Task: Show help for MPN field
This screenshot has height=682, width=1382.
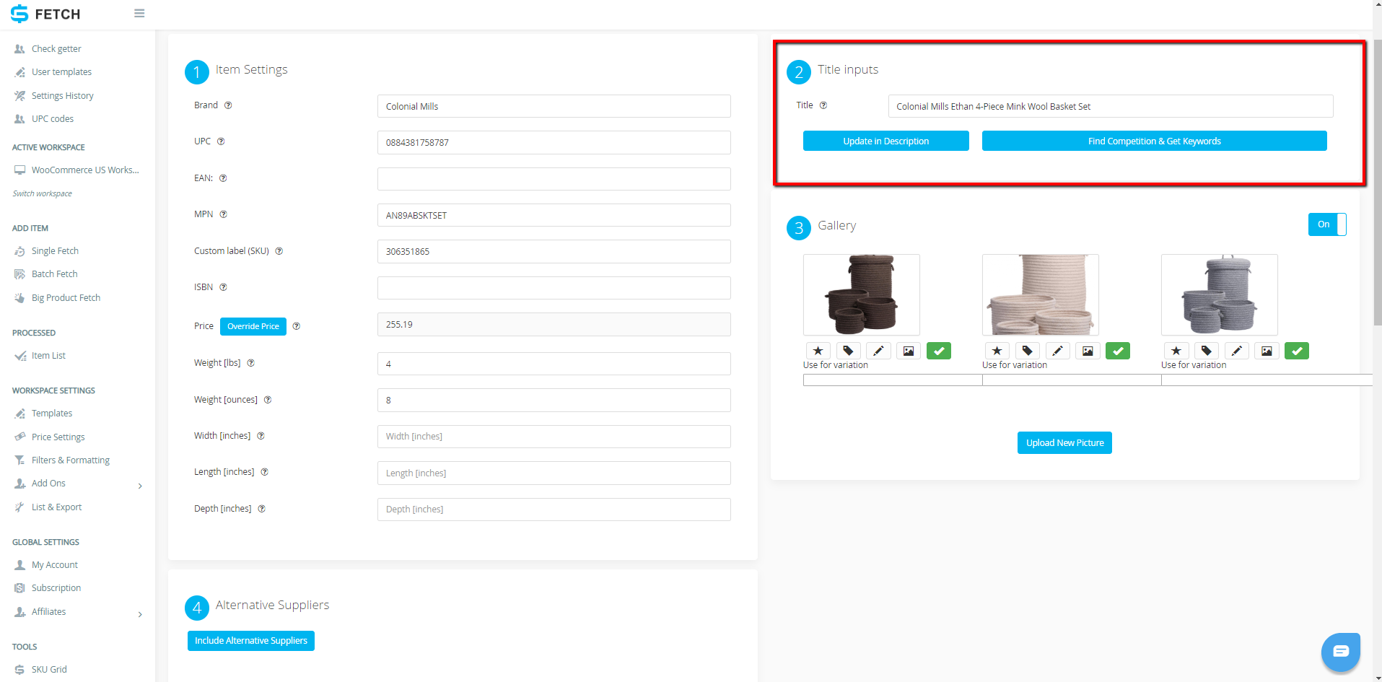Action: pyautogui.click(x=223, y=214)
